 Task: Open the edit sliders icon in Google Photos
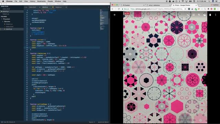point(194,15)
